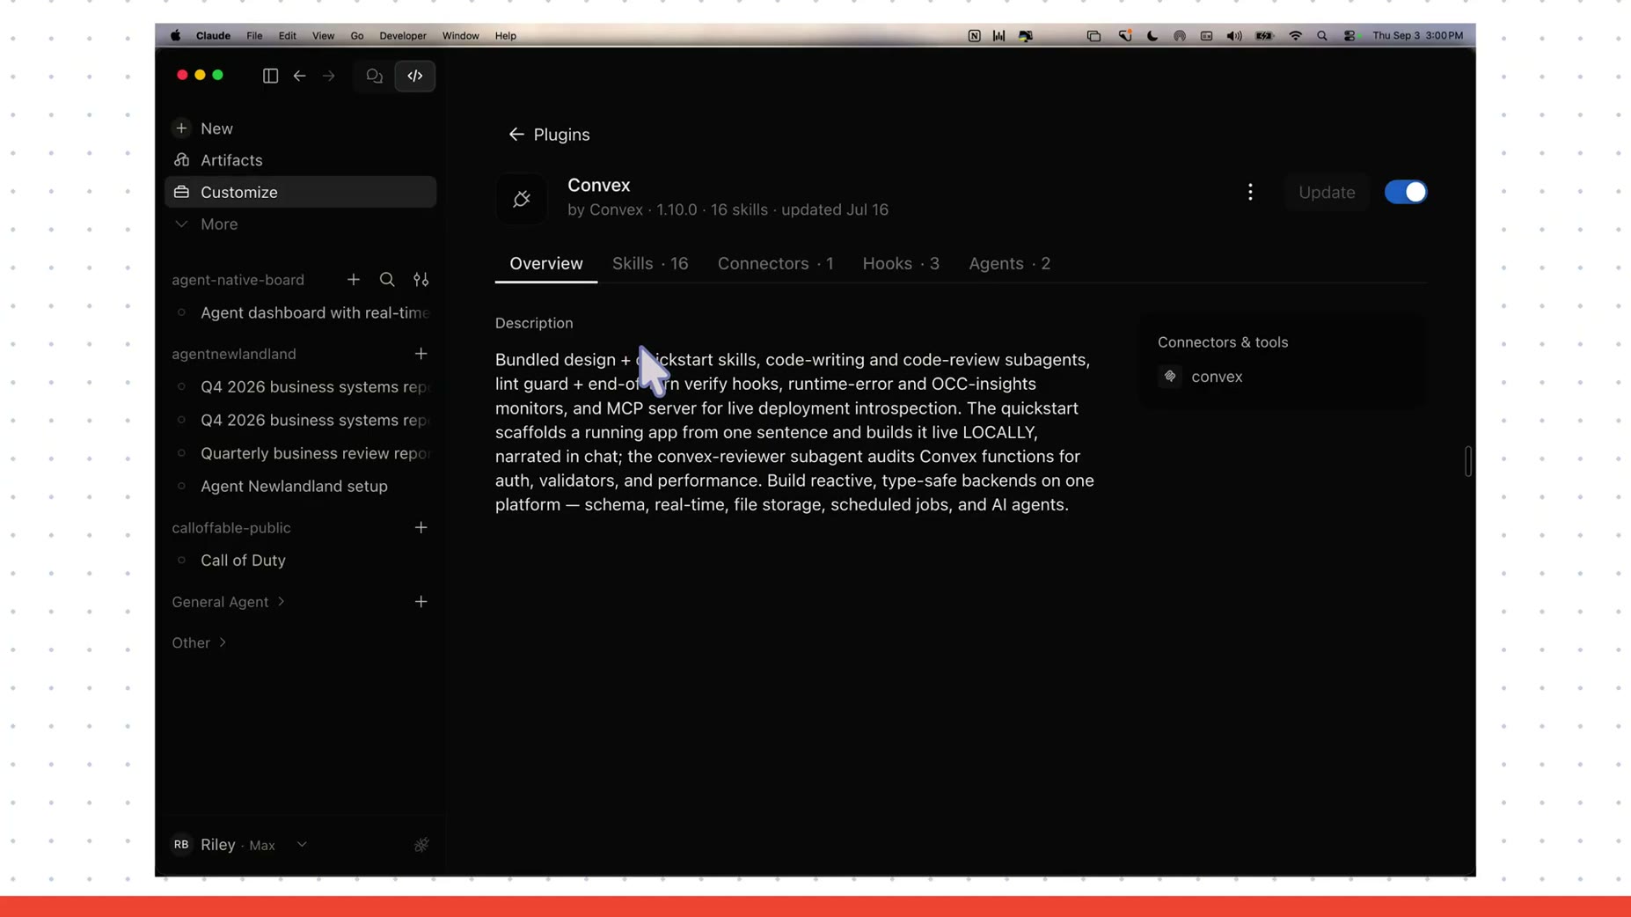The image size is (1631, 917).
Task: Add a session under General Agent
Action: coord(421,602)
